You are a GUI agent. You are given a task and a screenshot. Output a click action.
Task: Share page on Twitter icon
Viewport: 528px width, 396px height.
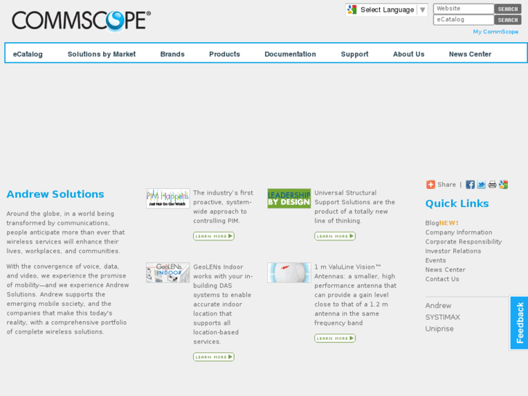[x=482, y=185]
